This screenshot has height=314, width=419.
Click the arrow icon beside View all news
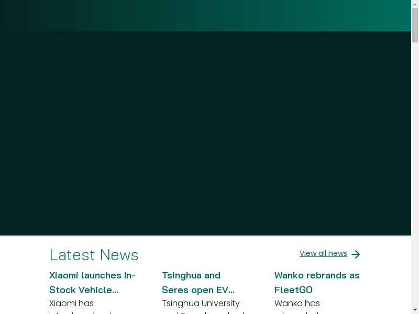pyautogui.click(x=356, y=254)
